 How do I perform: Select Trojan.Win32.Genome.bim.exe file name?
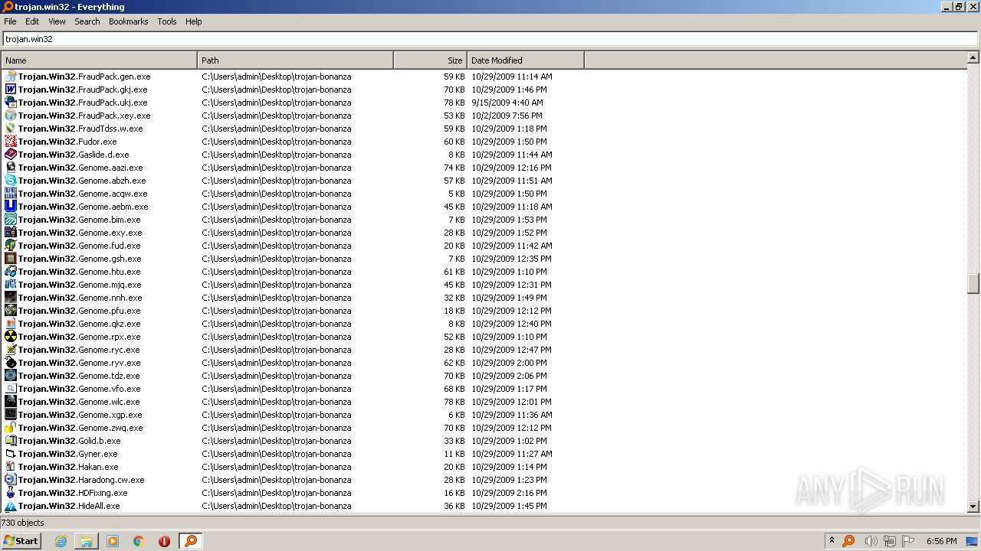(80, 220)
